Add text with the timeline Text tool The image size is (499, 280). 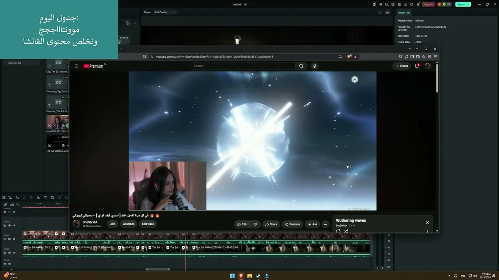[45, 198]
